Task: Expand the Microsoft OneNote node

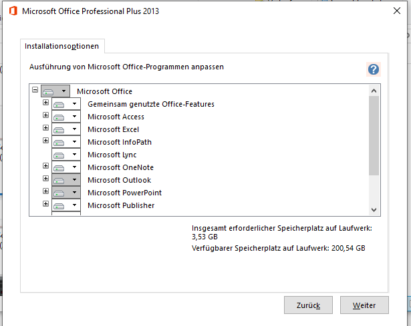Action: [46, 166]
